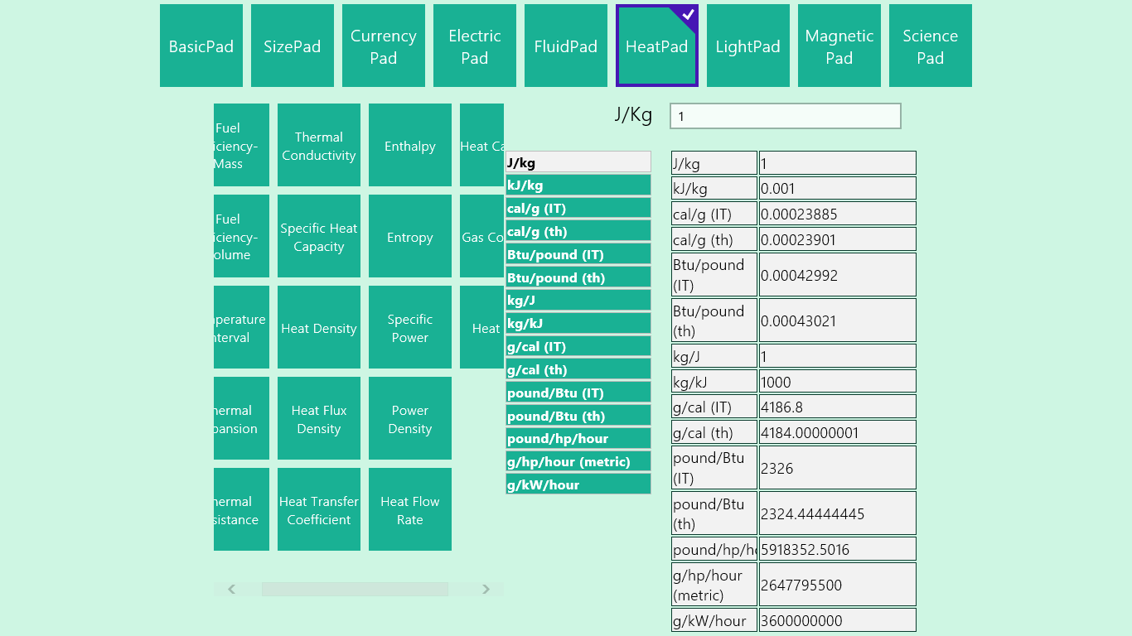Viewport: 1132px width, 636px height.
Task: Click the g/cal (IT) result value 4186.8
Action: click(837, 407)
